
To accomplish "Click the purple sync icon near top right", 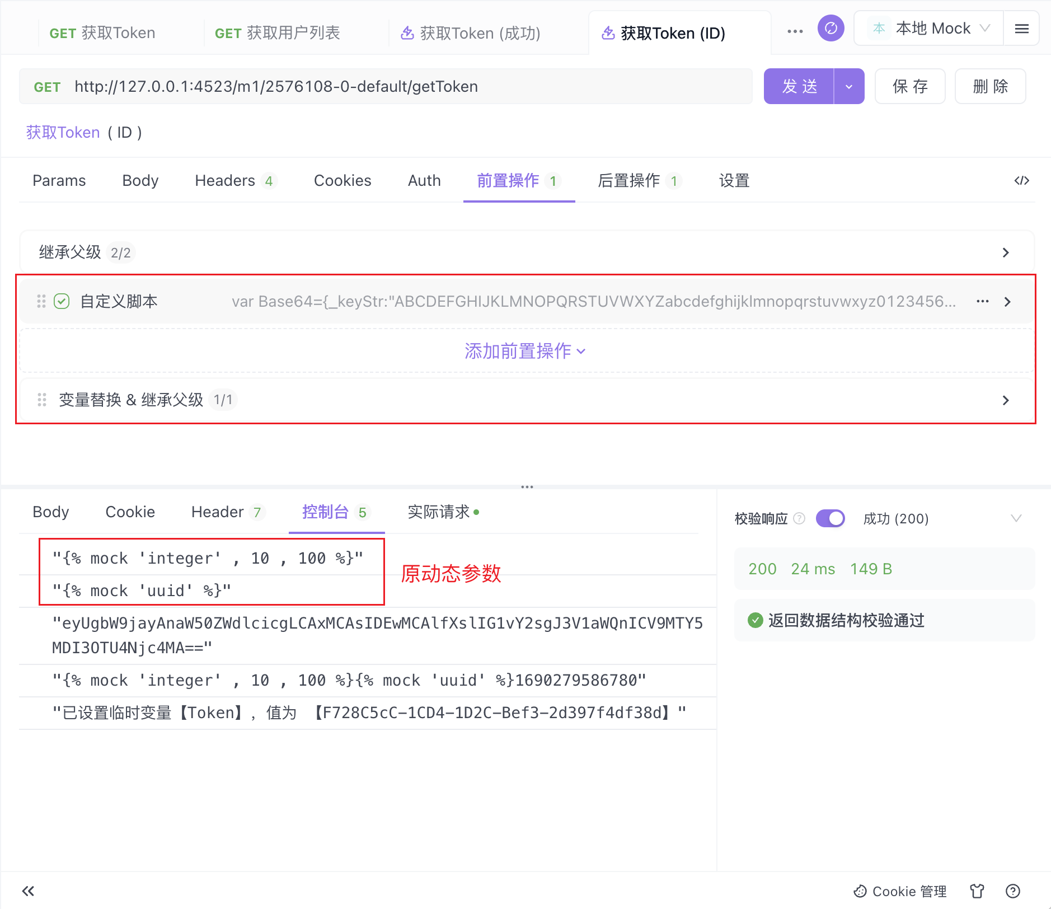I will [x=832, y=28].
